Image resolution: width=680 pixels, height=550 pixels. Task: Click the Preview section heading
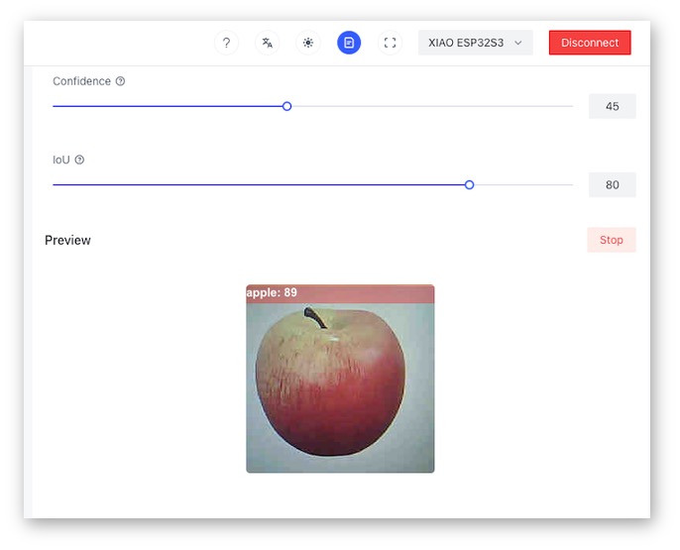[x=67, y=240]
